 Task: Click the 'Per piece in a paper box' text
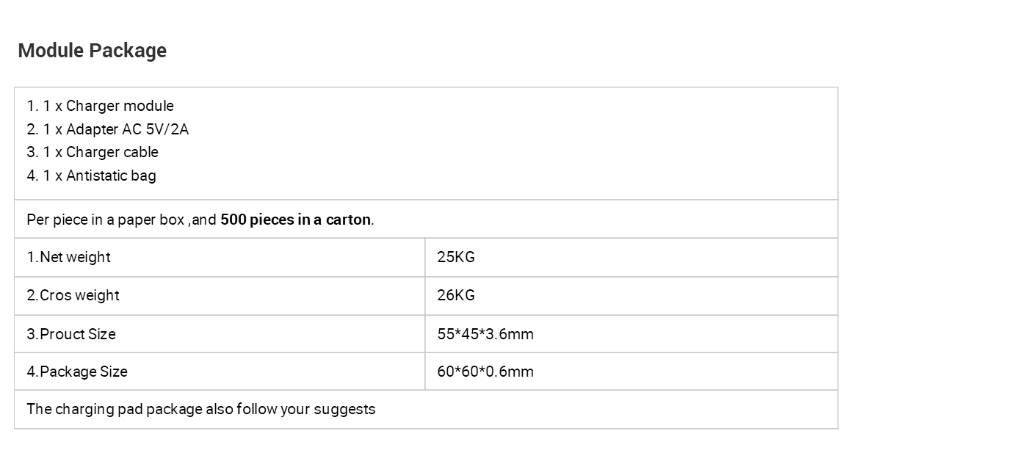[x=105, y=220]
